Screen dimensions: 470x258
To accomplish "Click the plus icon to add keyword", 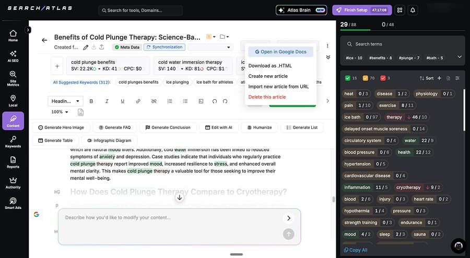I will [57, 66].
